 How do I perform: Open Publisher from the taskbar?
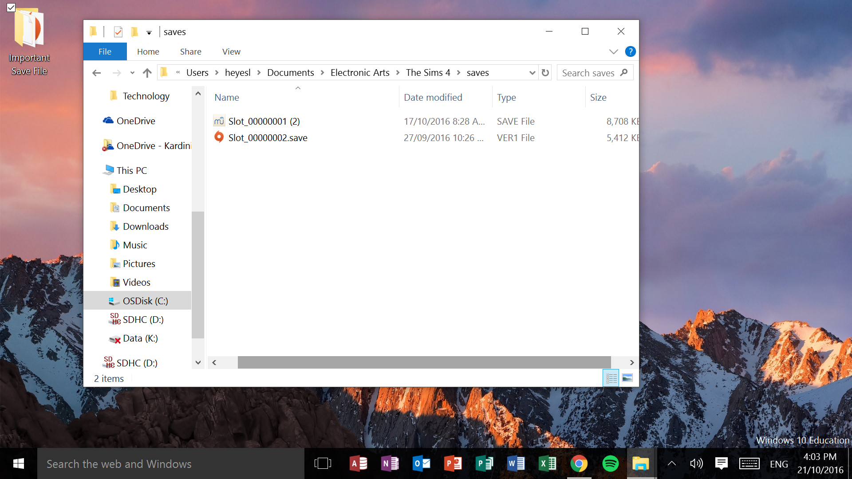click(x=484, y=463)
